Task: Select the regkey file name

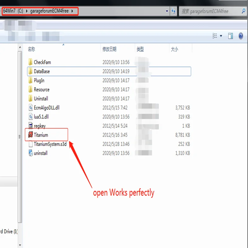Action: coord(40,126)
